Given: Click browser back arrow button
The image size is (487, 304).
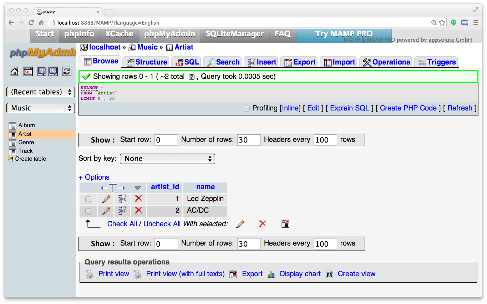Looking at the screenshot, I should pos(11,22).
